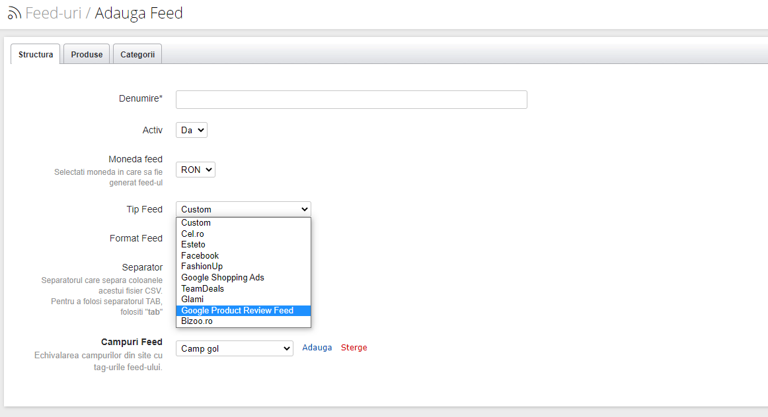The image size is (768, 417).
Task: Click the Tip Feed label
Action: coord(145,209)
